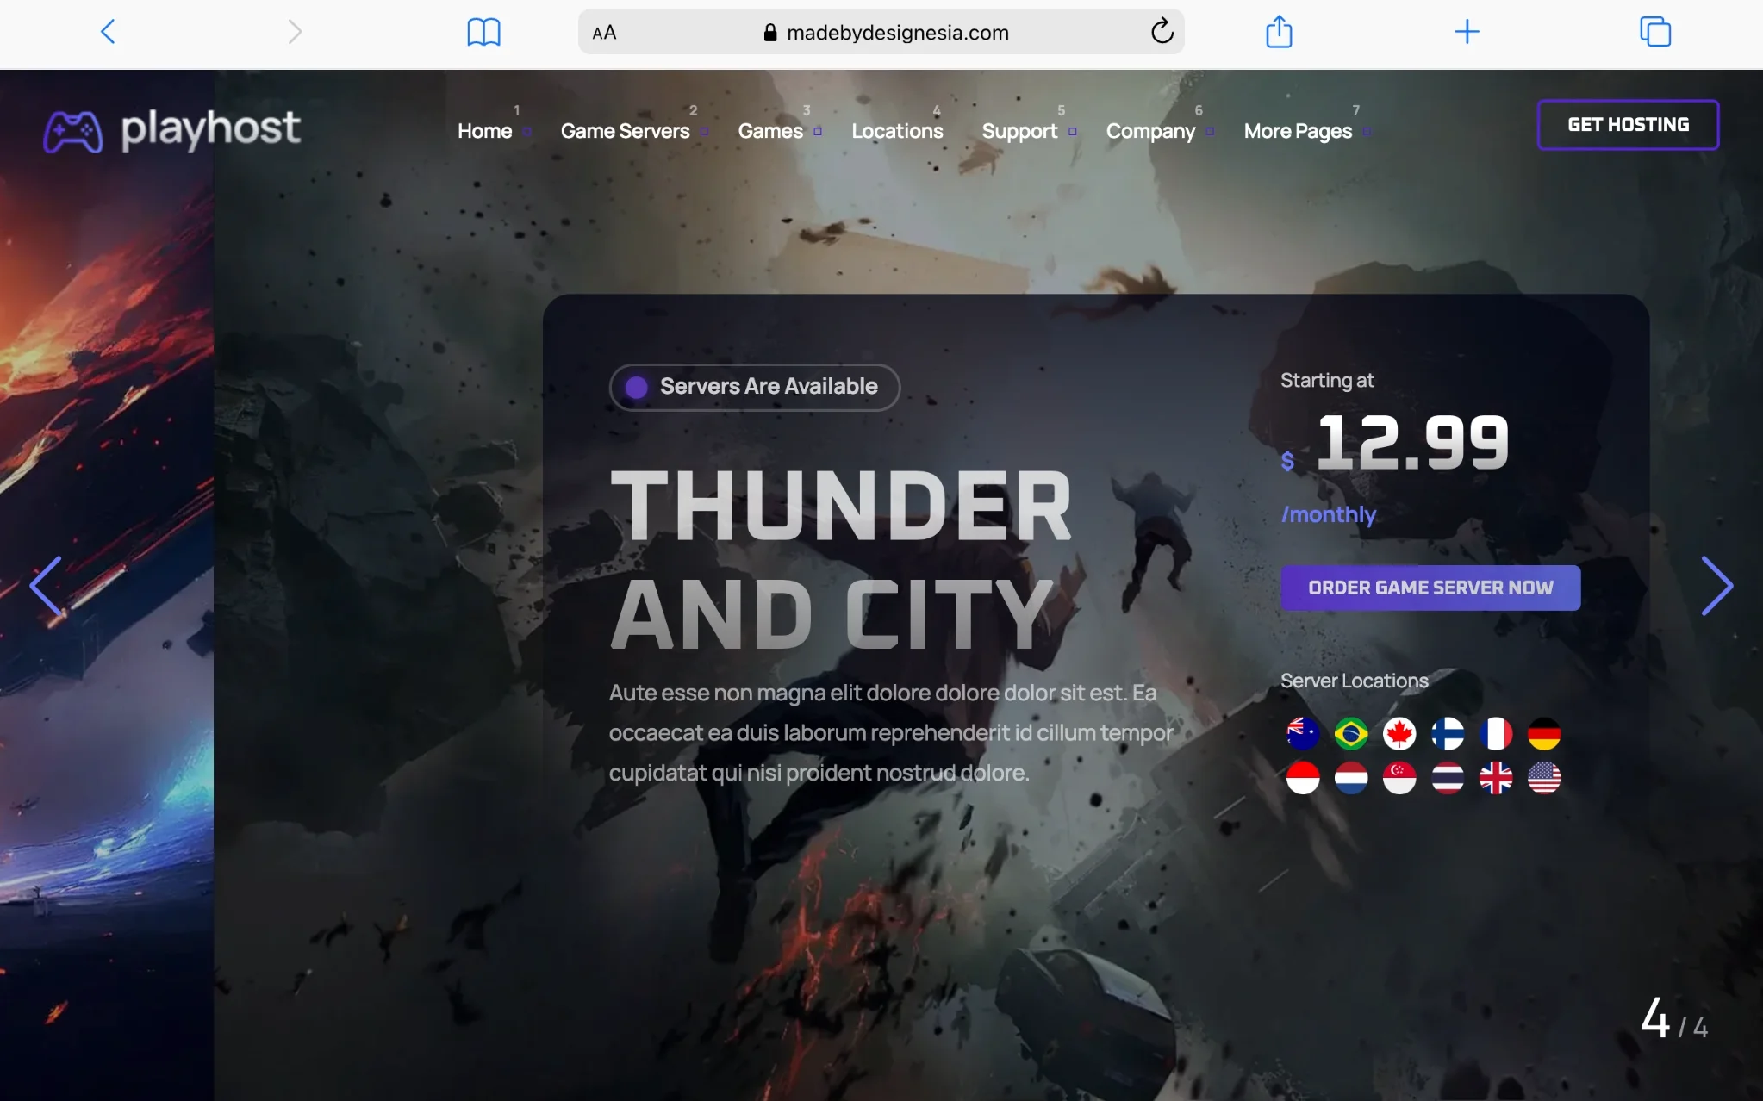Choose the Brazil flag server location
The height and width of the screenshot is (1101, 1763).
point(1351,734)
